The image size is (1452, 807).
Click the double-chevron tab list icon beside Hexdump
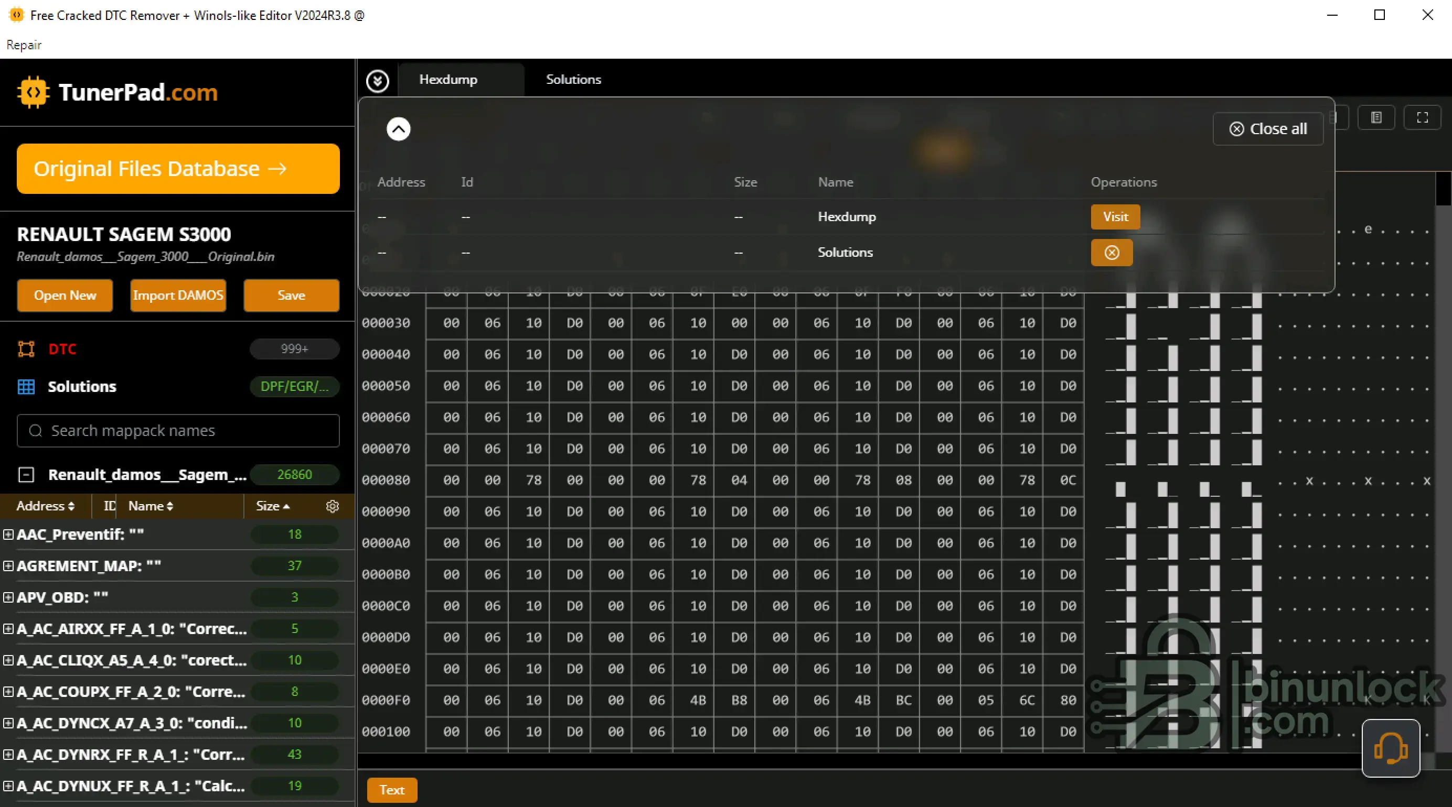point(377,81)
